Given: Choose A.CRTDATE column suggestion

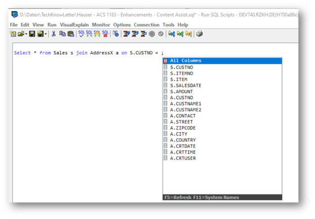Looking at the screenshot, I should pos(222,146).
